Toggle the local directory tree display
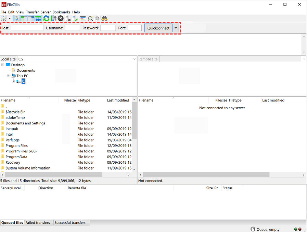Image resolution: width=307 pixels, height=232 pixels. (24, 18)
